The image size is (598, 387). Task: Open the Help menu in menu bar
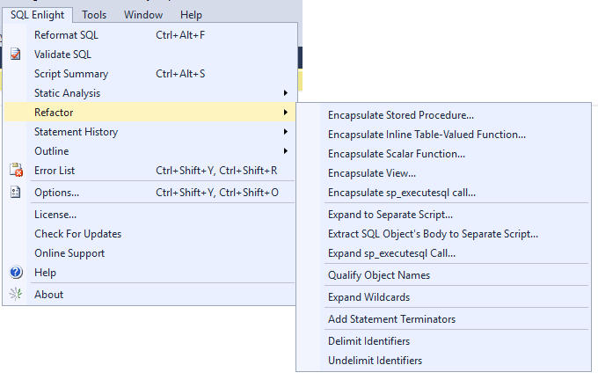tap(191, 15)
